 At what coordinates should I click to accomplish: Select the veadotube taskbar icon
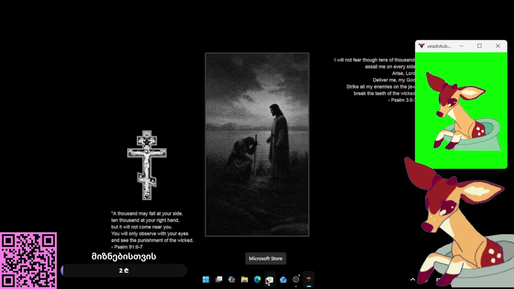pos(309,279)
